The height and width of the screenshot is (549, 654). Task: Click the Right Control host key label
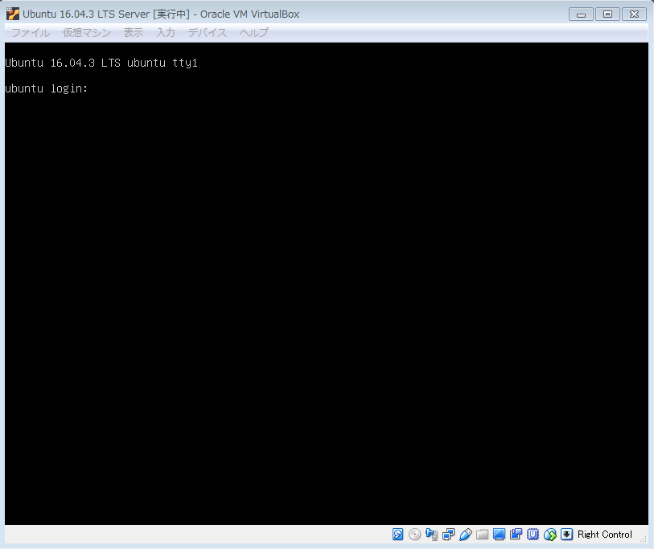(x=605, y=535)
